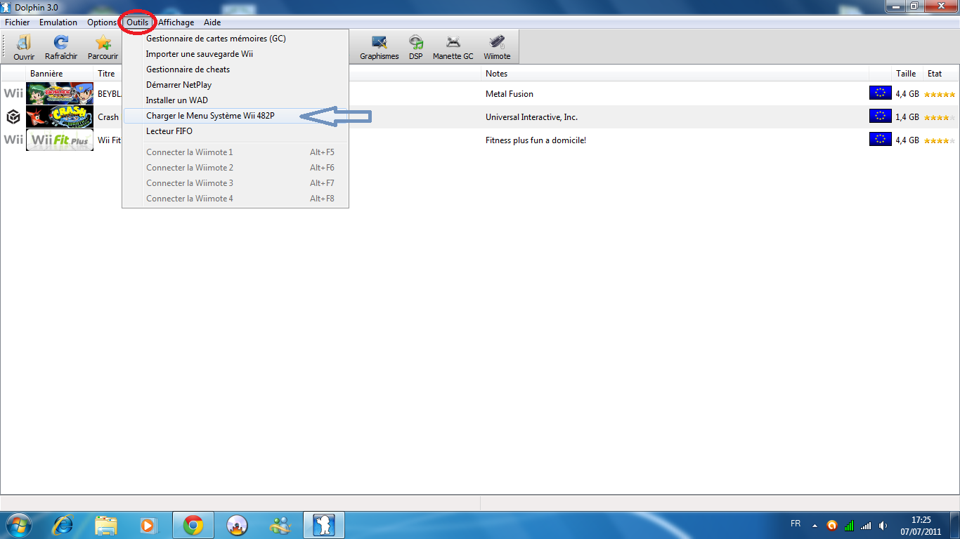Sort by the Titre column header
The height and width of the screenshot is (539, 960).
tap(107, 74)
